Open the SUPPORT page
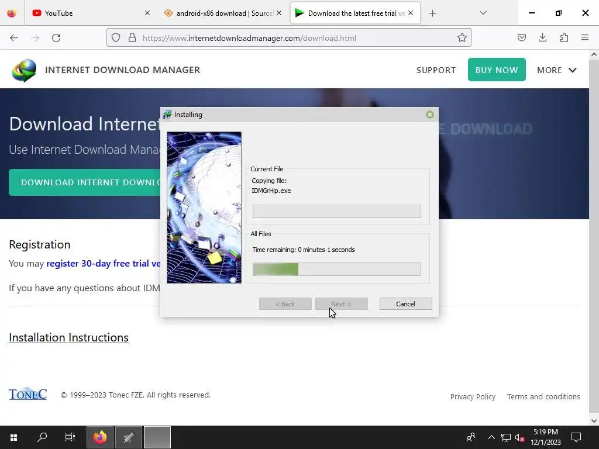599x449 pixels. pos(436,70)
